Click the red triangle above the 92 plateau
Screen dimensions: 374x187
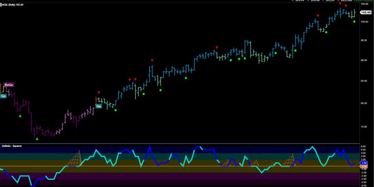click(217, 47)
